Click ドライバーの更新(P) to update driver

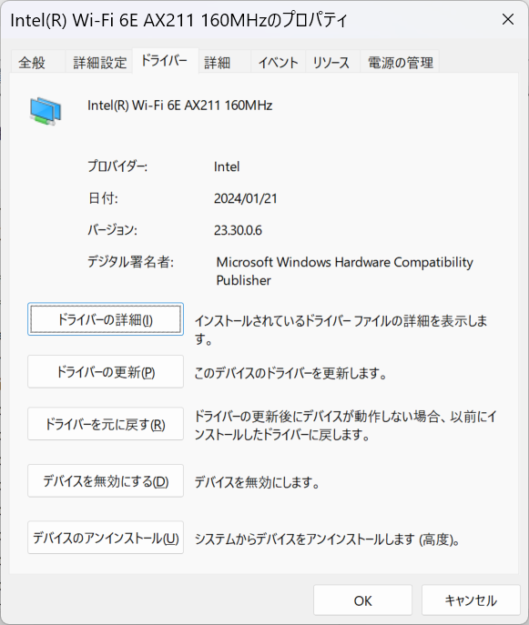pos(106,371)
